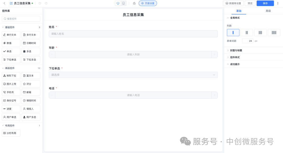Screen dimensions: 283x153
Task: Select the 身份证号 control
Action: (11, 100)
